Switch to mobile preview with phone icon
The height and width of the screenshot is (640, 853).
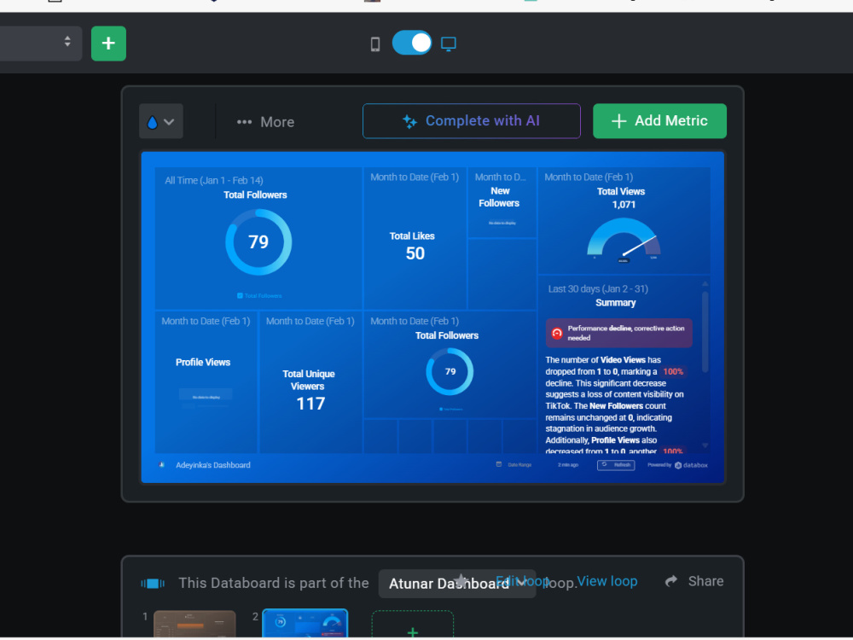coord(374,43)
